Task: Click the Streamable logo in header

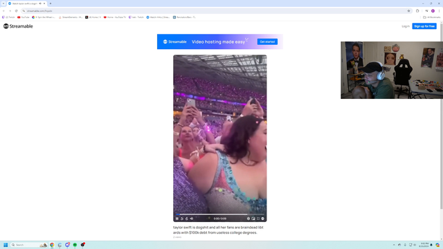Action: click(x=18, y=26)
